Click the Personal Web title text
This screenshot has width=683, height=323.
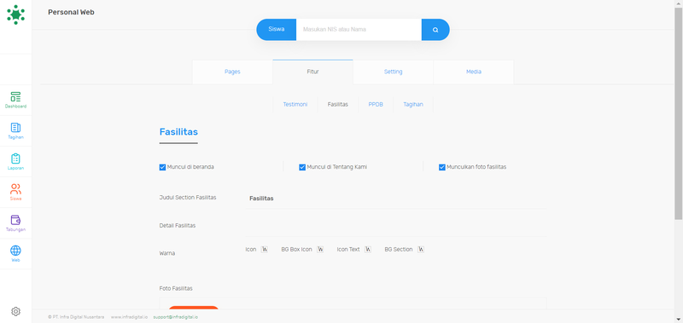coord(71,12)
